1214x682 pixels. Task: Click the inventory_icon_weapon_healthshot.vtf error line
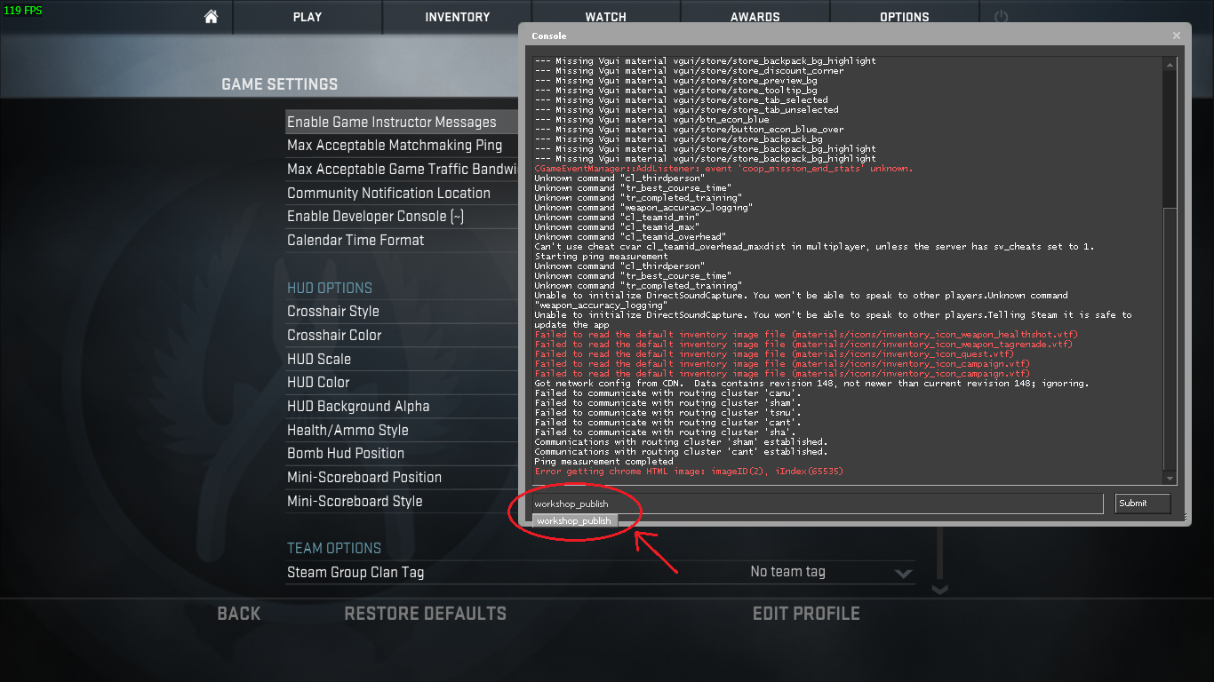pyautogui.click(x=806, y=335)
